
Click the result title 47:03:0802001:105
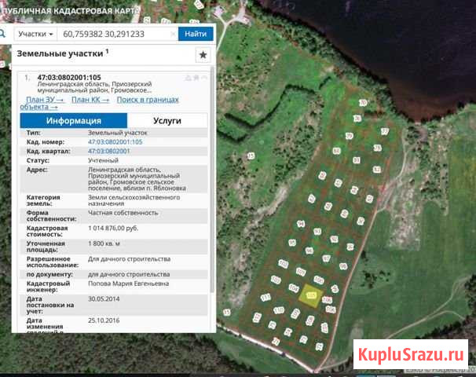click(69, 78)
